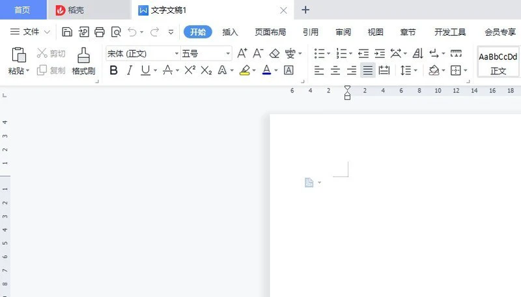Viewport: 521px width, 297px height.
Task: Open the font name dropdown
Action: (176, 53)
